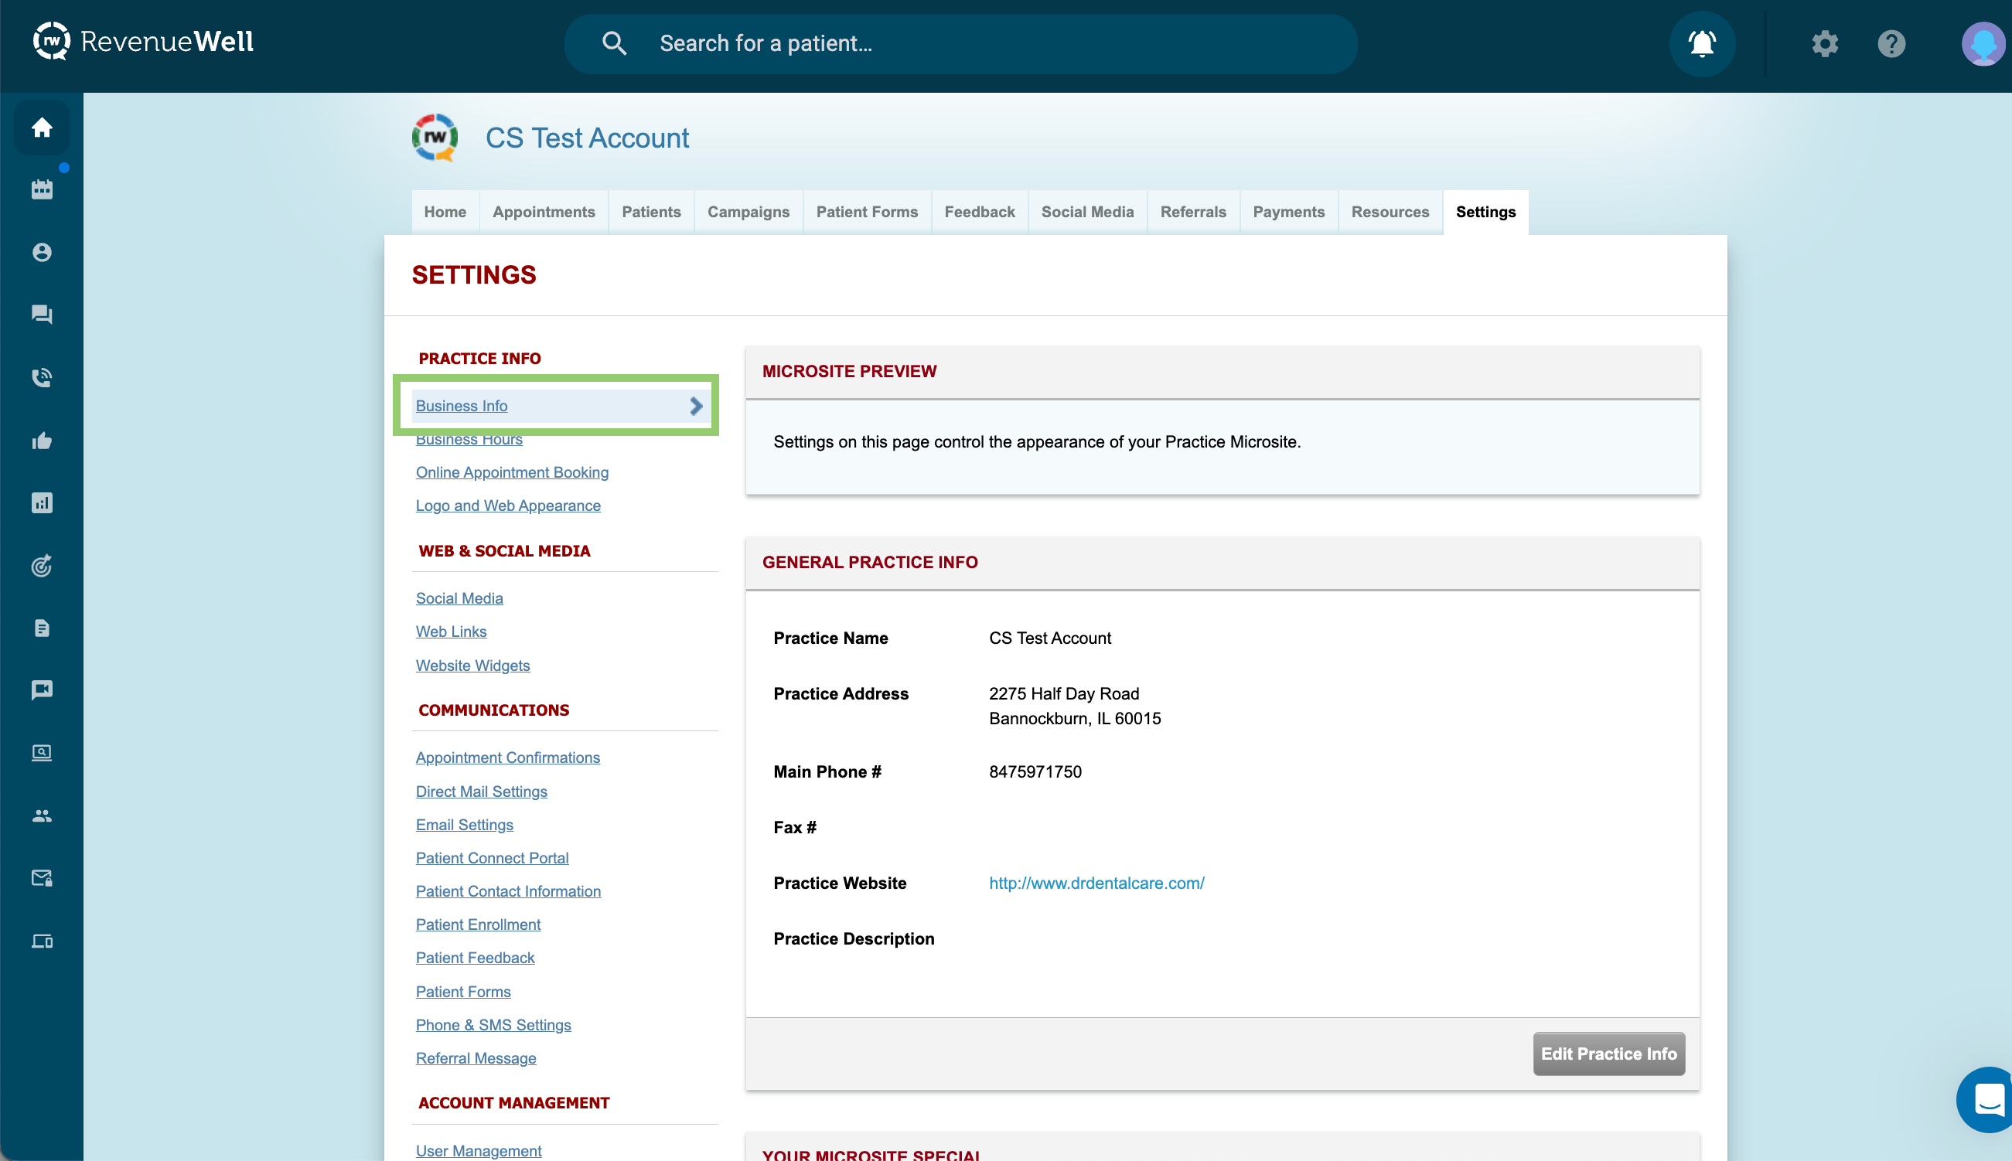This screenshot has width=2012, height=1161.
Task: Open Online Appointment Booking settings
Action: (x=512, y=472)
